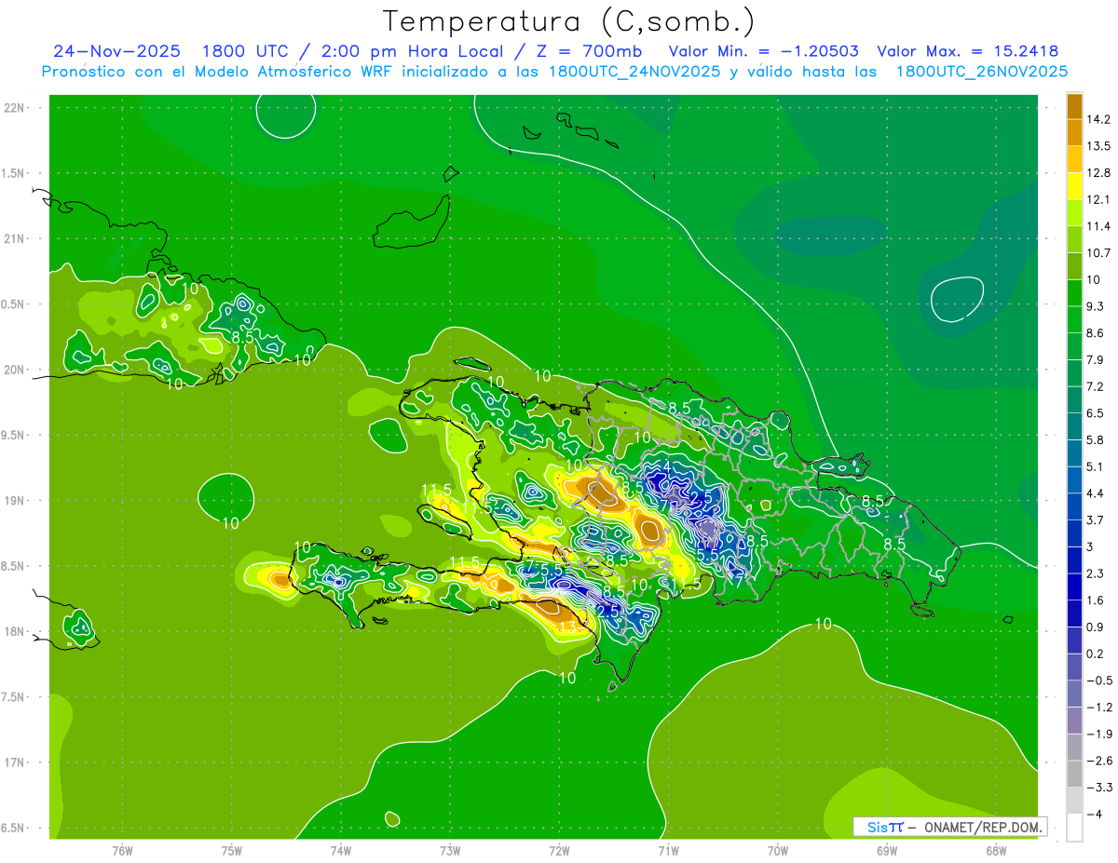Image resolution: width=1118 pixels, height=863 pixels.
Task: Click the '20N' latitude axis label
Action: [16, 370]
